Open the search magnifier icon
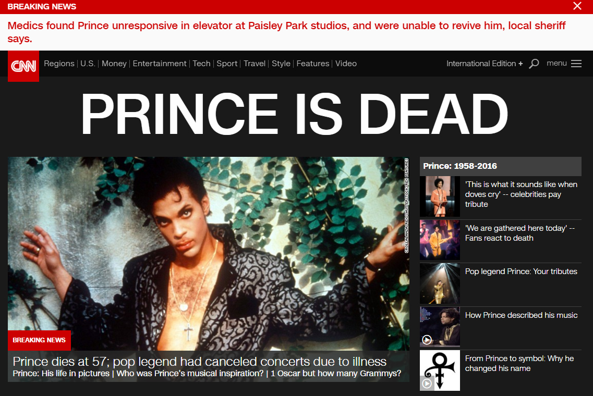Screen dimensions: 593x396 [534, 64]
